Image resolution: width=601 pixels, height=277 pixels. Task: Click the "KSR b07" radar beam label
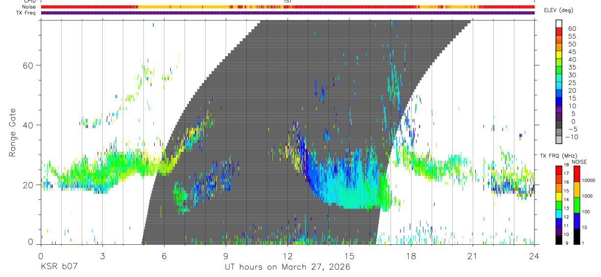coord(59,267)
